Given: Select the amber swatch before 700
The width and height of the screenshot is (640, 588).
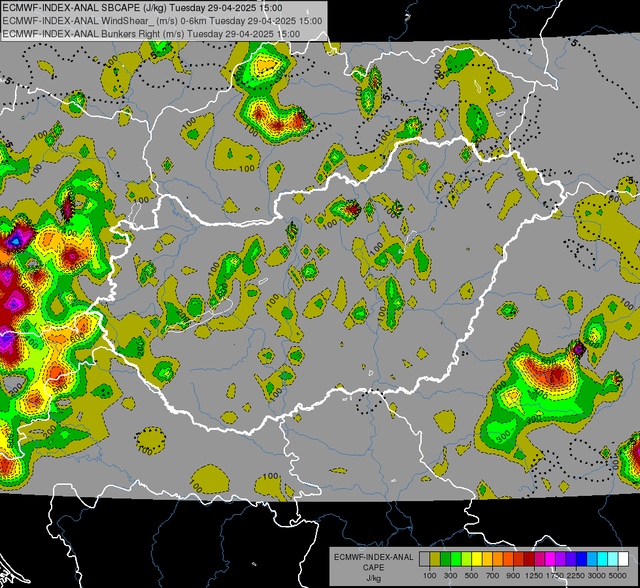Looking at the screenshot, I should (487, 559).
